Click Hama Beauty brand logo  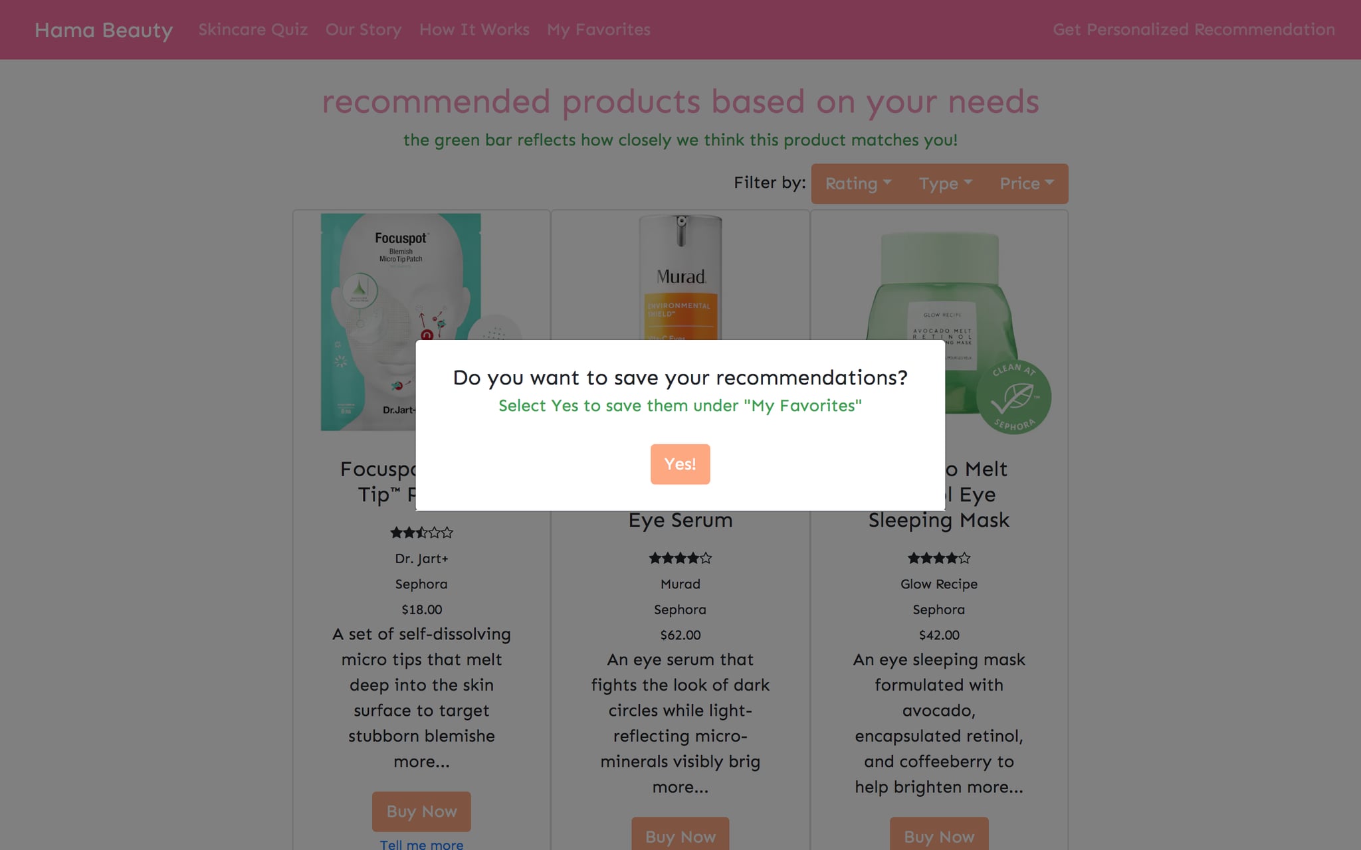click(x=104, y=30)
